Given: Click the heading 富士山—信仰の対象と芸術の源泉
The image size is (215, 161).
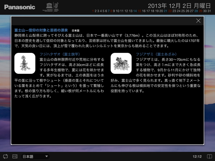Looking at the screenshot, I should pos(41,30).
